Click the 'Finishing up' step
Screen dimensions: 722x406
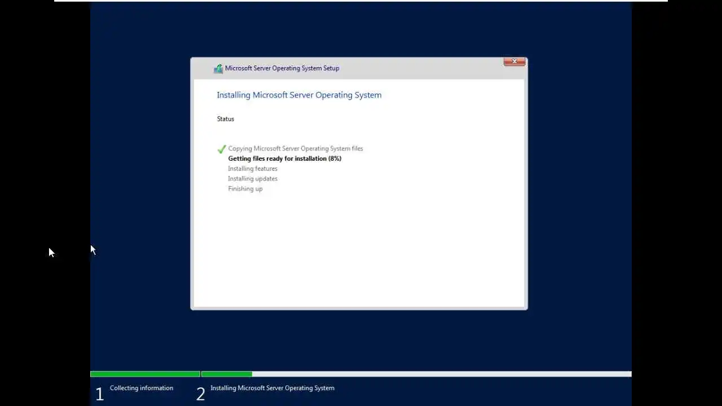245,189
